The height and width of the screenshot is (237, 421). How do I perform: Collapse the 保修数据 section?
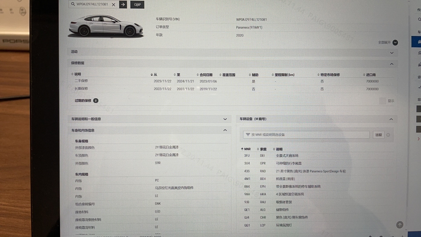pyautogui.click(x=392, y=64)
